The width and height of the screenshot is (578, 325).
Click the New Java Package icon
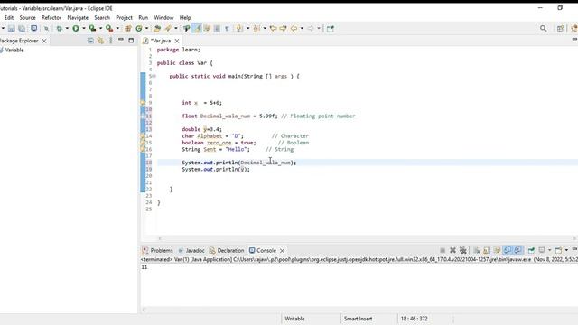tap(128, 28)
